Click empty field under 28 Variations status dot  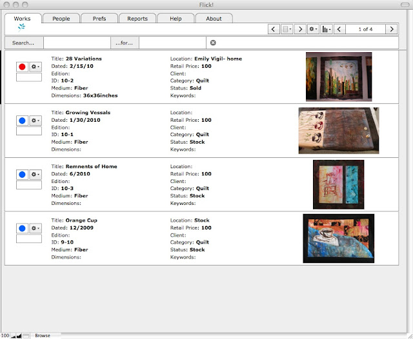click(x=29, y=77)
